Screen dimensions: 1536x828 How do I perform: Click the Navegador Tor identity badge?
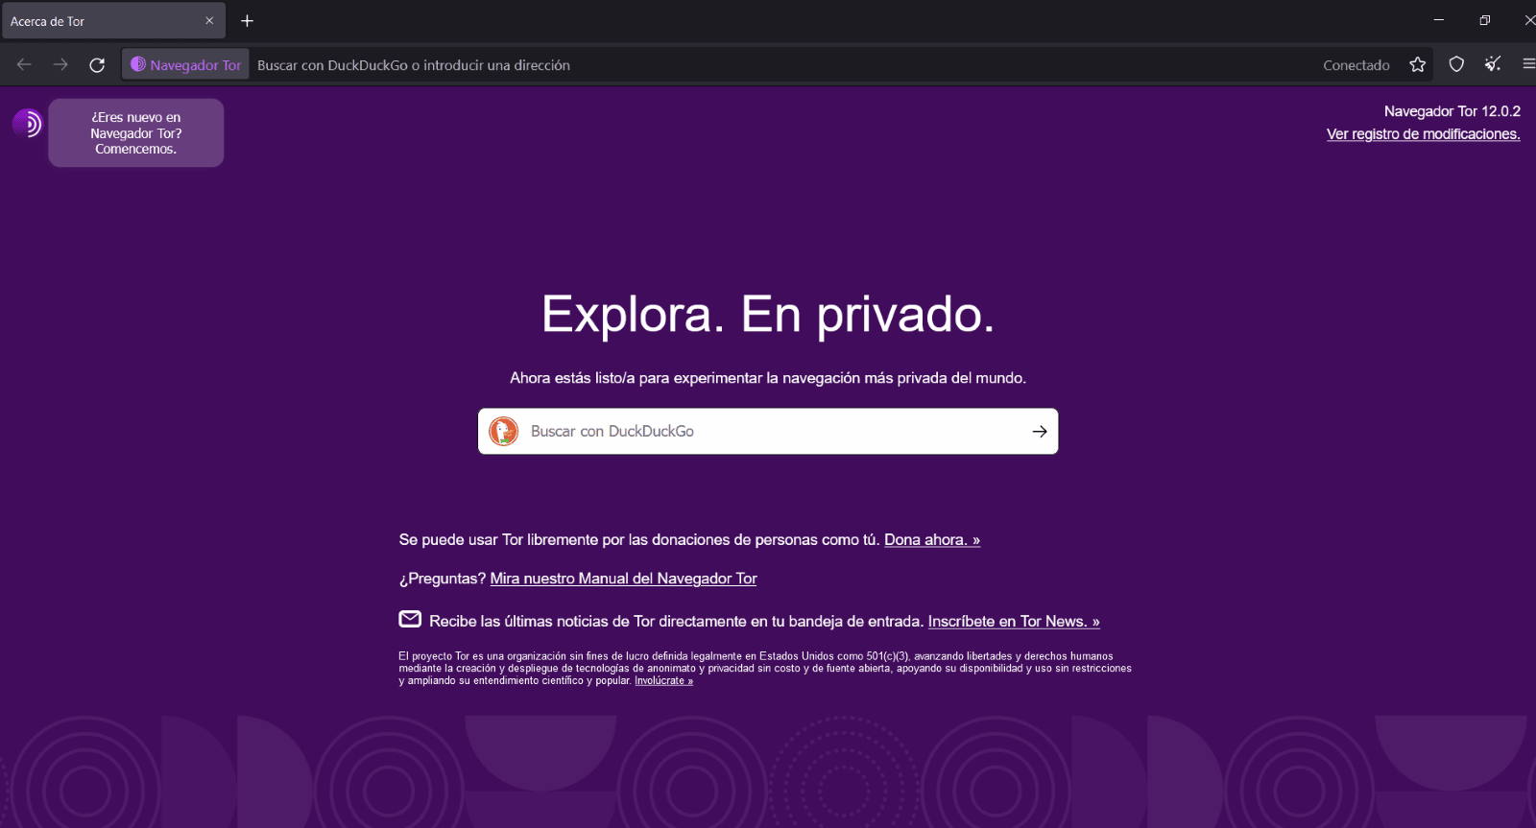pyautogui.click(x=186, y=64)
